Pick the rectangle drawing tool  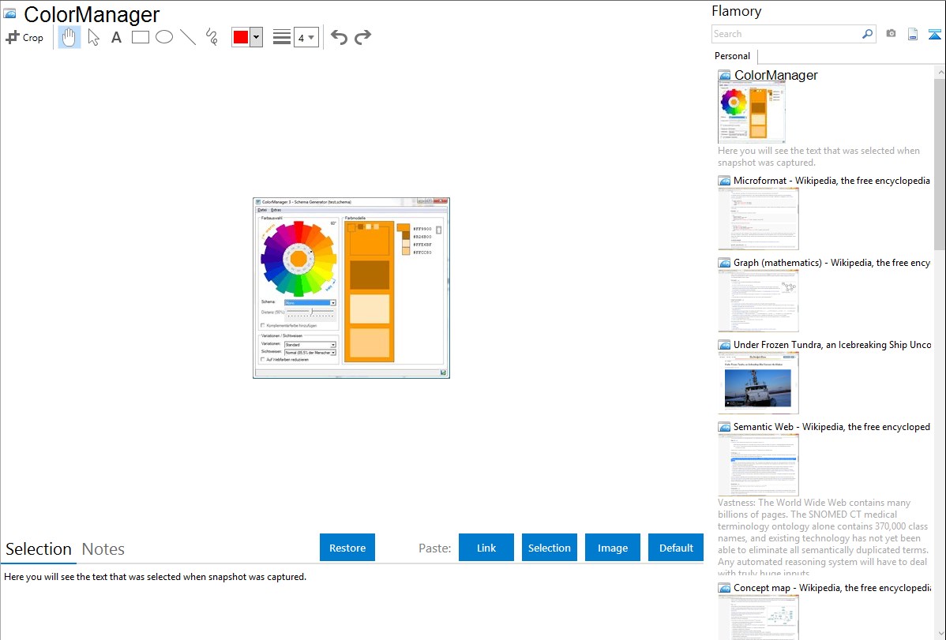(141, 37)
